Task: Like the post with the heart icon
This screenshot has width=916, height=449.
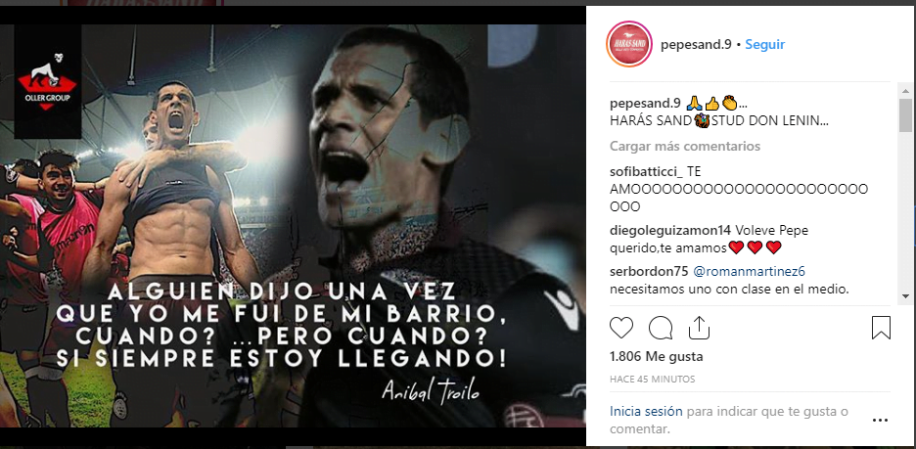Action: coord(621,328)
